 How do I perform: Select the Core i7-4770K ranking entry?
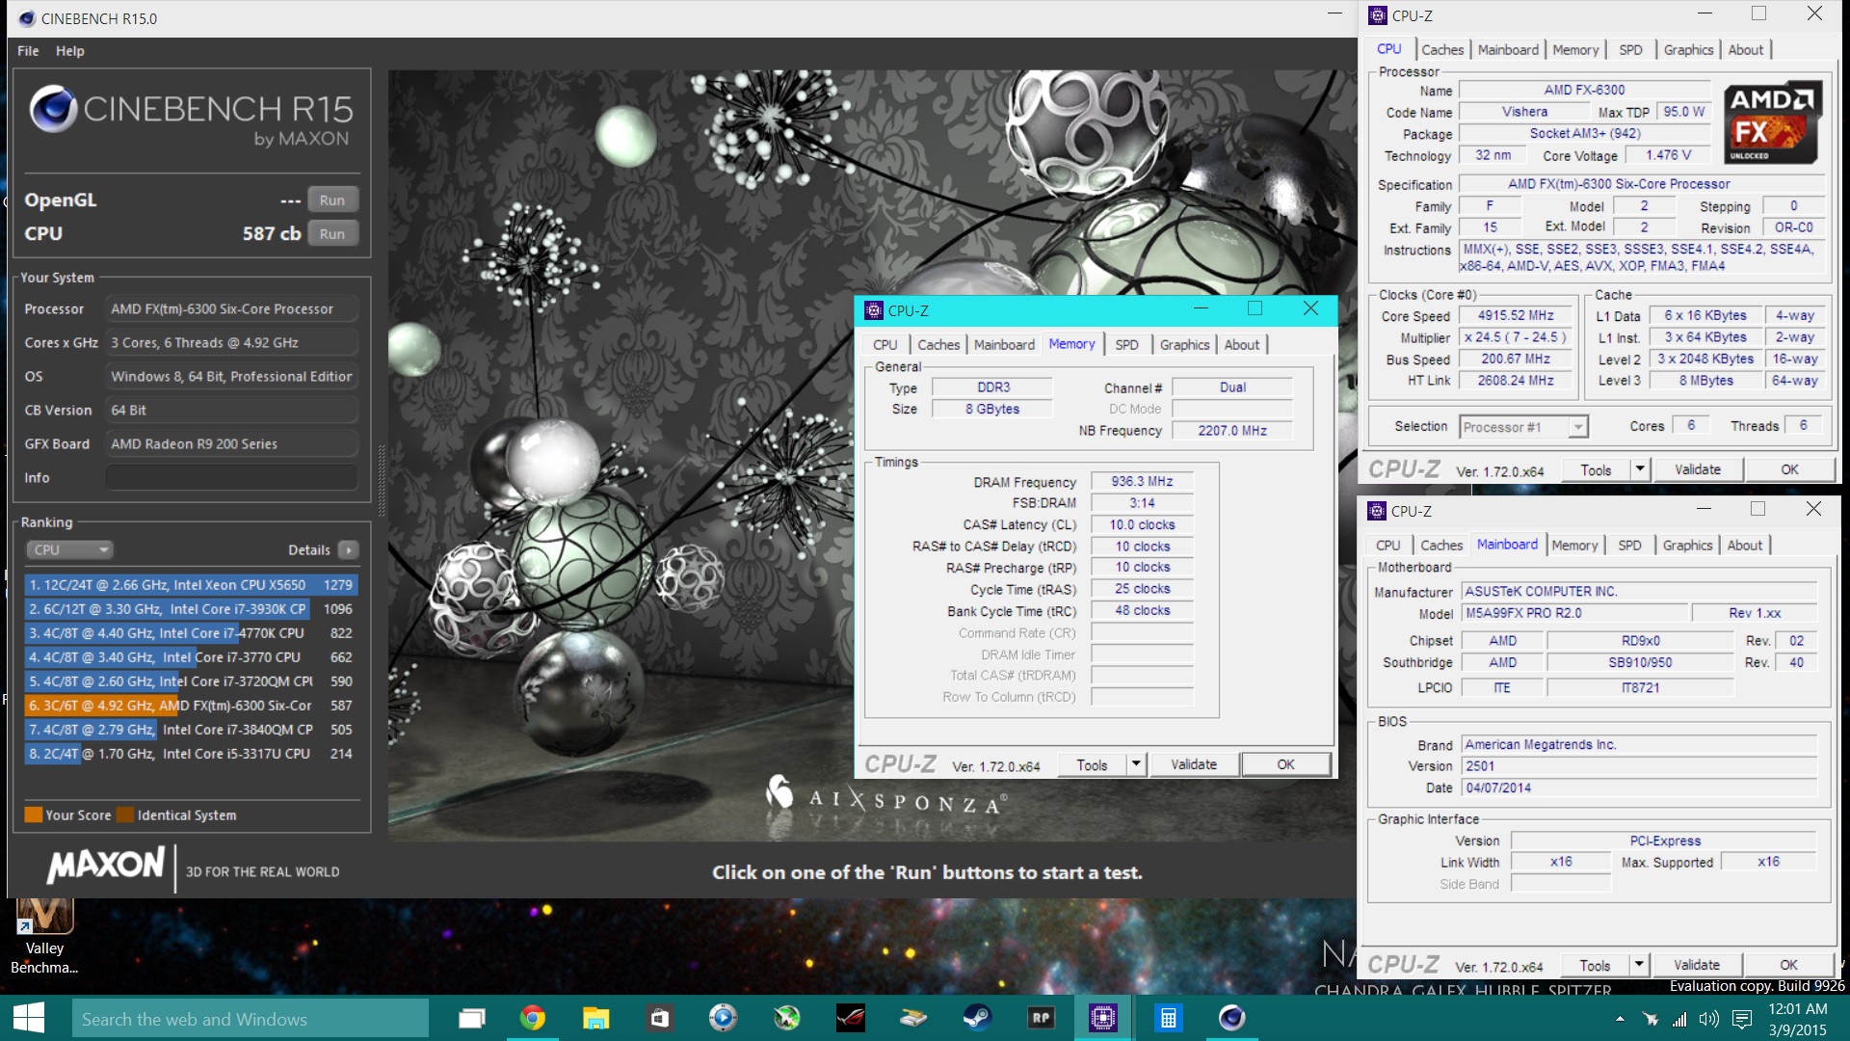(x=192, y=633)
